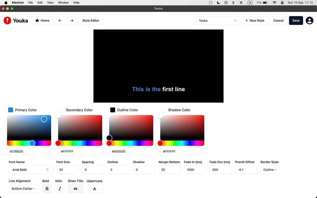Viewport: 317px width, 198px height.
Task: Click the Fade In (ms) field
Action: click(195, 170)
